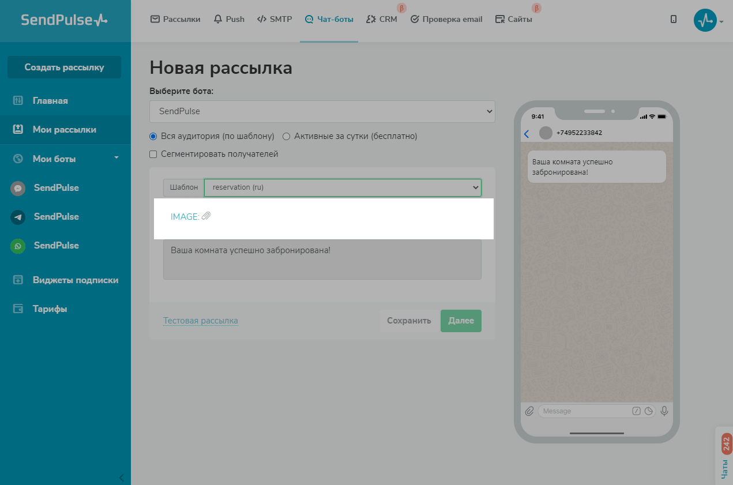Open the Тестовая рассылка link

pyautogui.click(x=200, y=321)
